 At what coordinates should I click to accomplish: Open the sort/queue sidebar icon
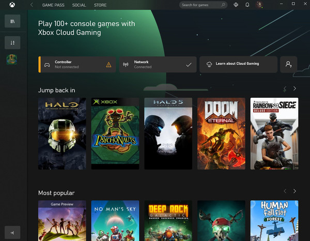point(12,42)
